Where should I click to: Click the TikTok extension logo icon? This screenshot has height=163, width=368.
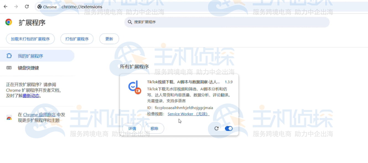tap(135, 87)
